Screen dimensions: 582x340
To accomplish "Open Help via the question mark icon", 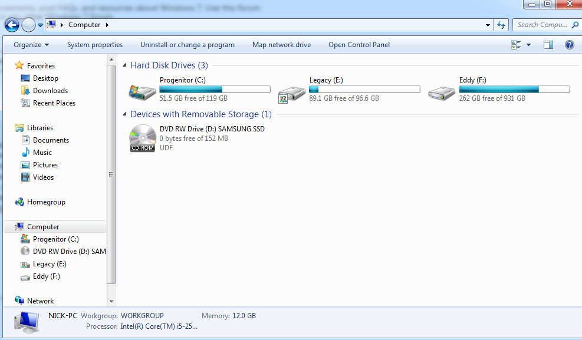I will 570,45.
